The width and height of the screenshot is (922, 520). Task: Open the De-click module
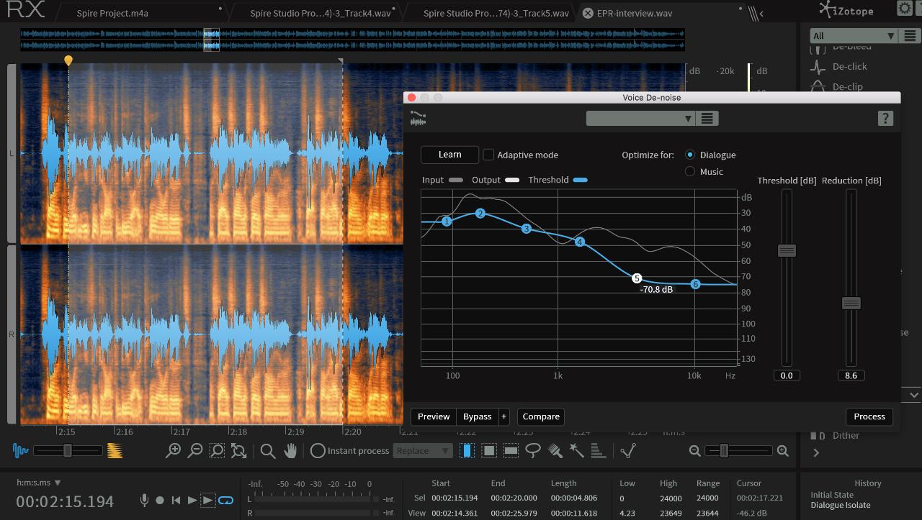coord(849,66)
